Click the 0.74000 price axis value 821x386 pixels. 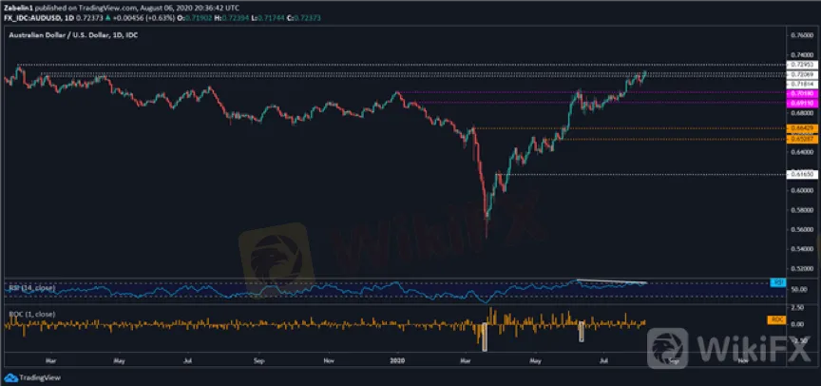[802, 55]
